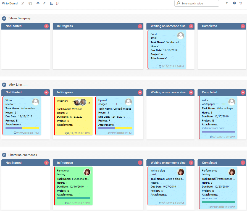Click the 2/15/2019 4:26PM timestamp
This screenshot has height=211, width=247.
click(x=171, y=67)
